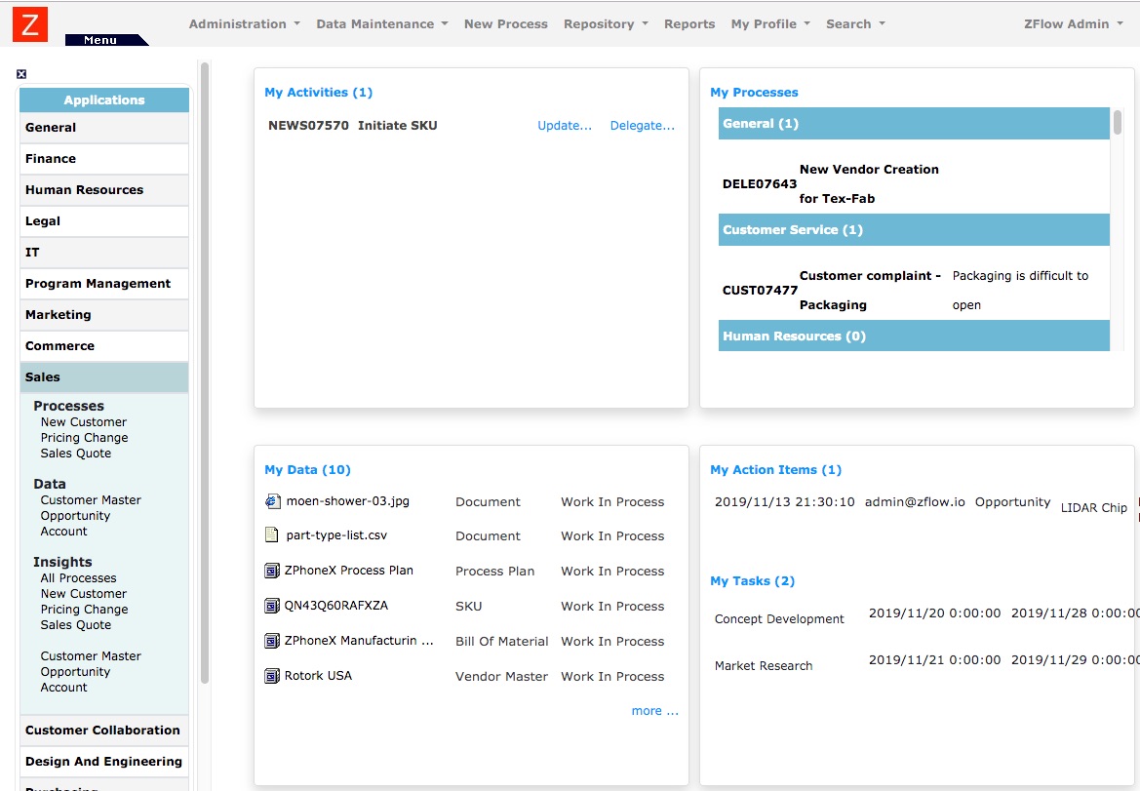Select the ZPhoneX Process Plan icon
The width and height of the screenshot is (1140, 791).
pos(271,571)
